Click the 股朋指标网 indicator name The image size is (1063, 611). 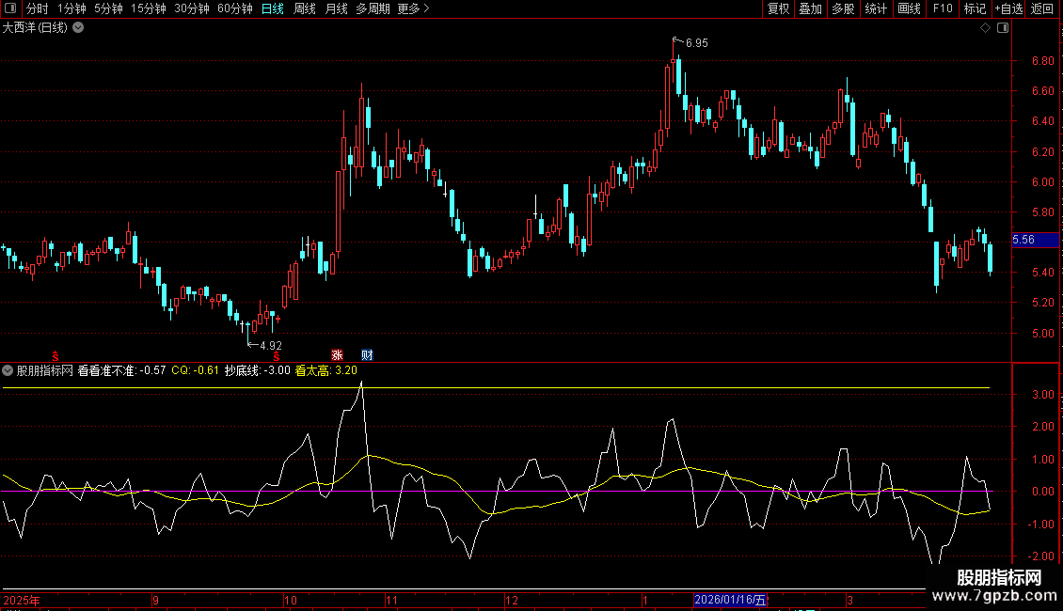click(45, 370)
